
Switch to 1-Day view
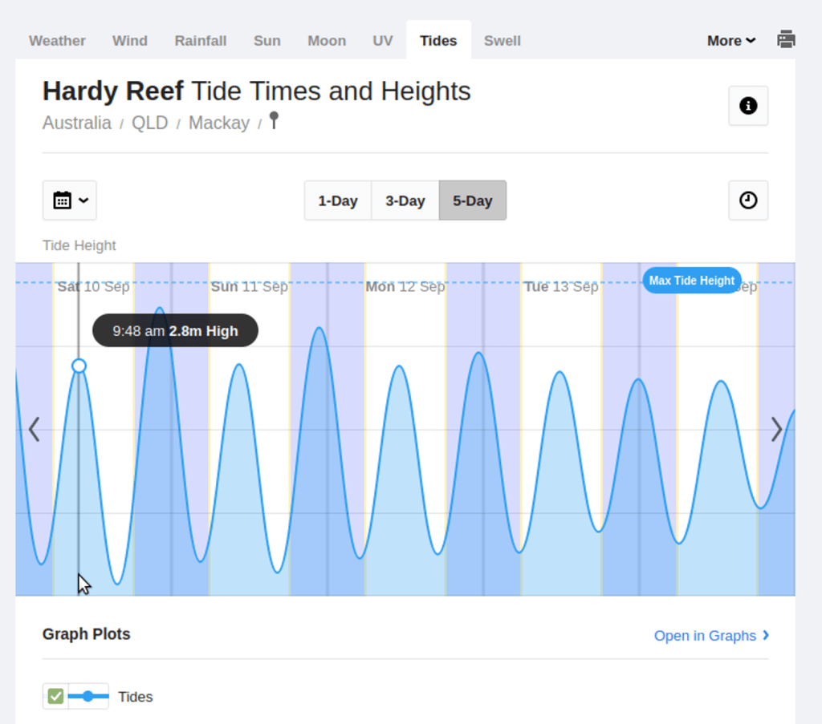(337, 200)
